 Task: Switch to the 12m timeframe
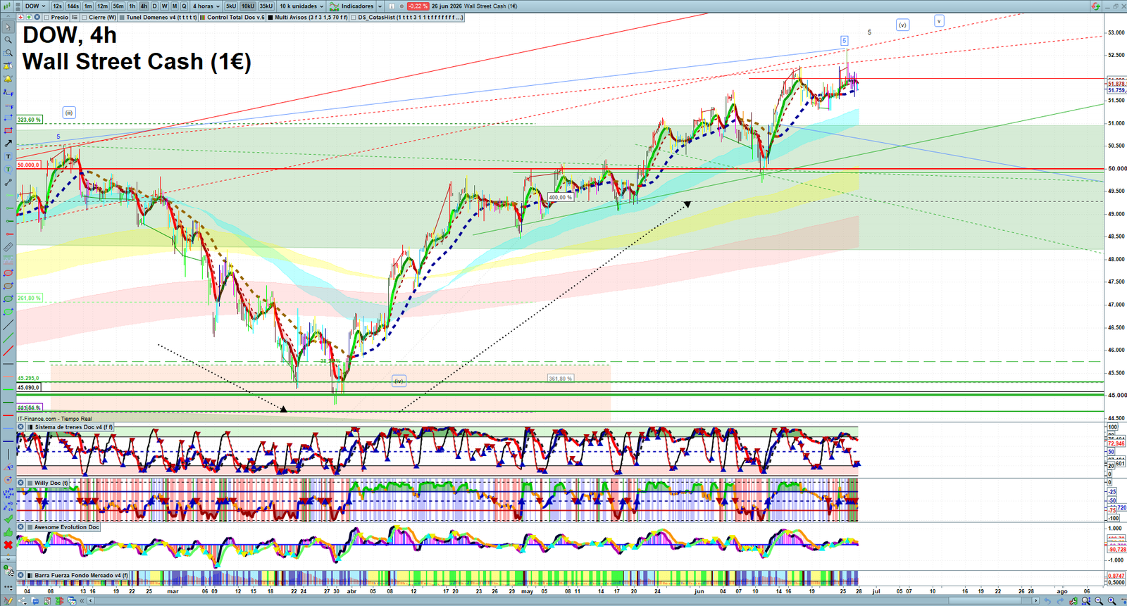pos(102,6)
